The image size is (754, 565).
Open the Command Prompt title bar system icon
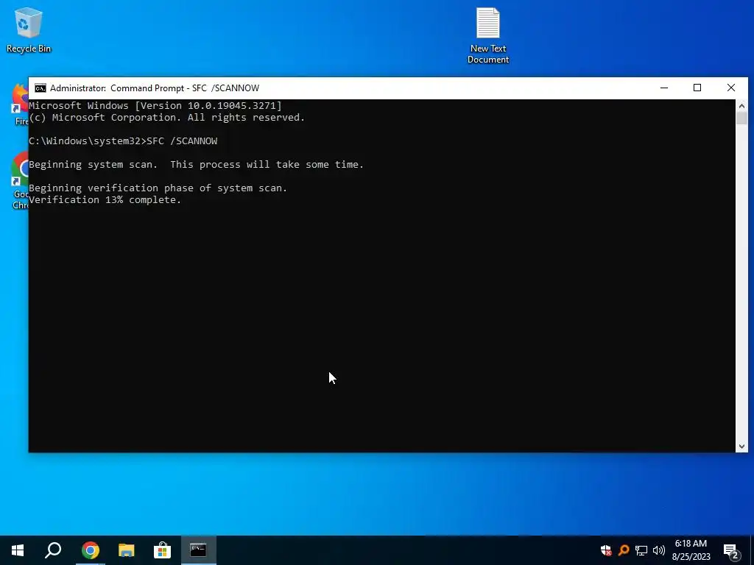point(40,88)
